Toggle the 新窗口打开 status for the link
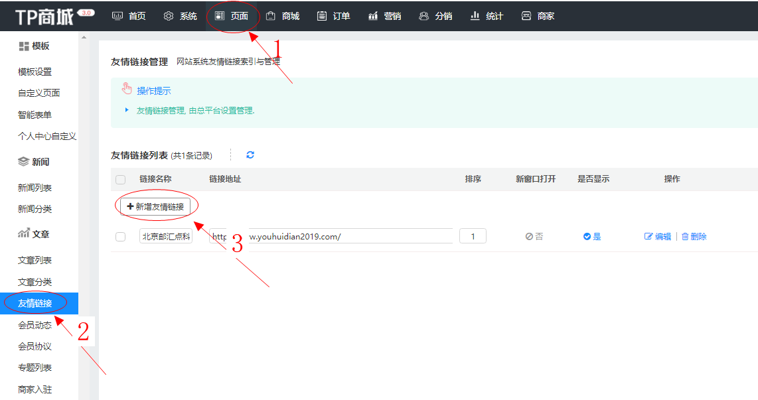The image size is (758, 400). (x=534, y=237)
